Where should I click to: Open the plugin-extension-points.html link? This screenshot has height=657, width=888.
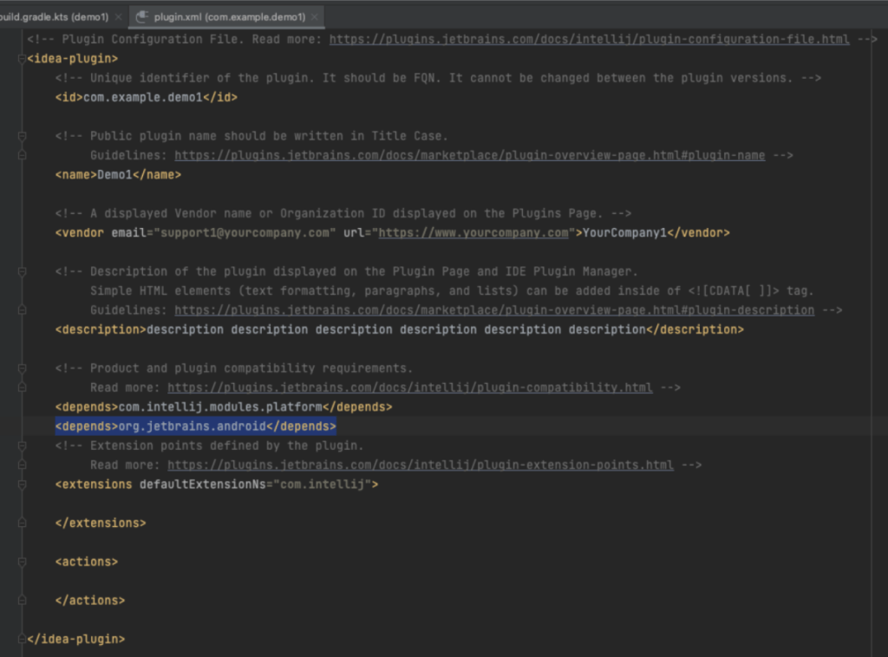click(421, 465)
